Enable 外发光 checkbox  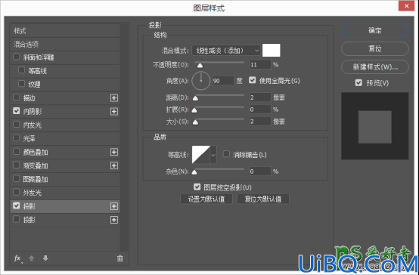(x=17, y=192)
